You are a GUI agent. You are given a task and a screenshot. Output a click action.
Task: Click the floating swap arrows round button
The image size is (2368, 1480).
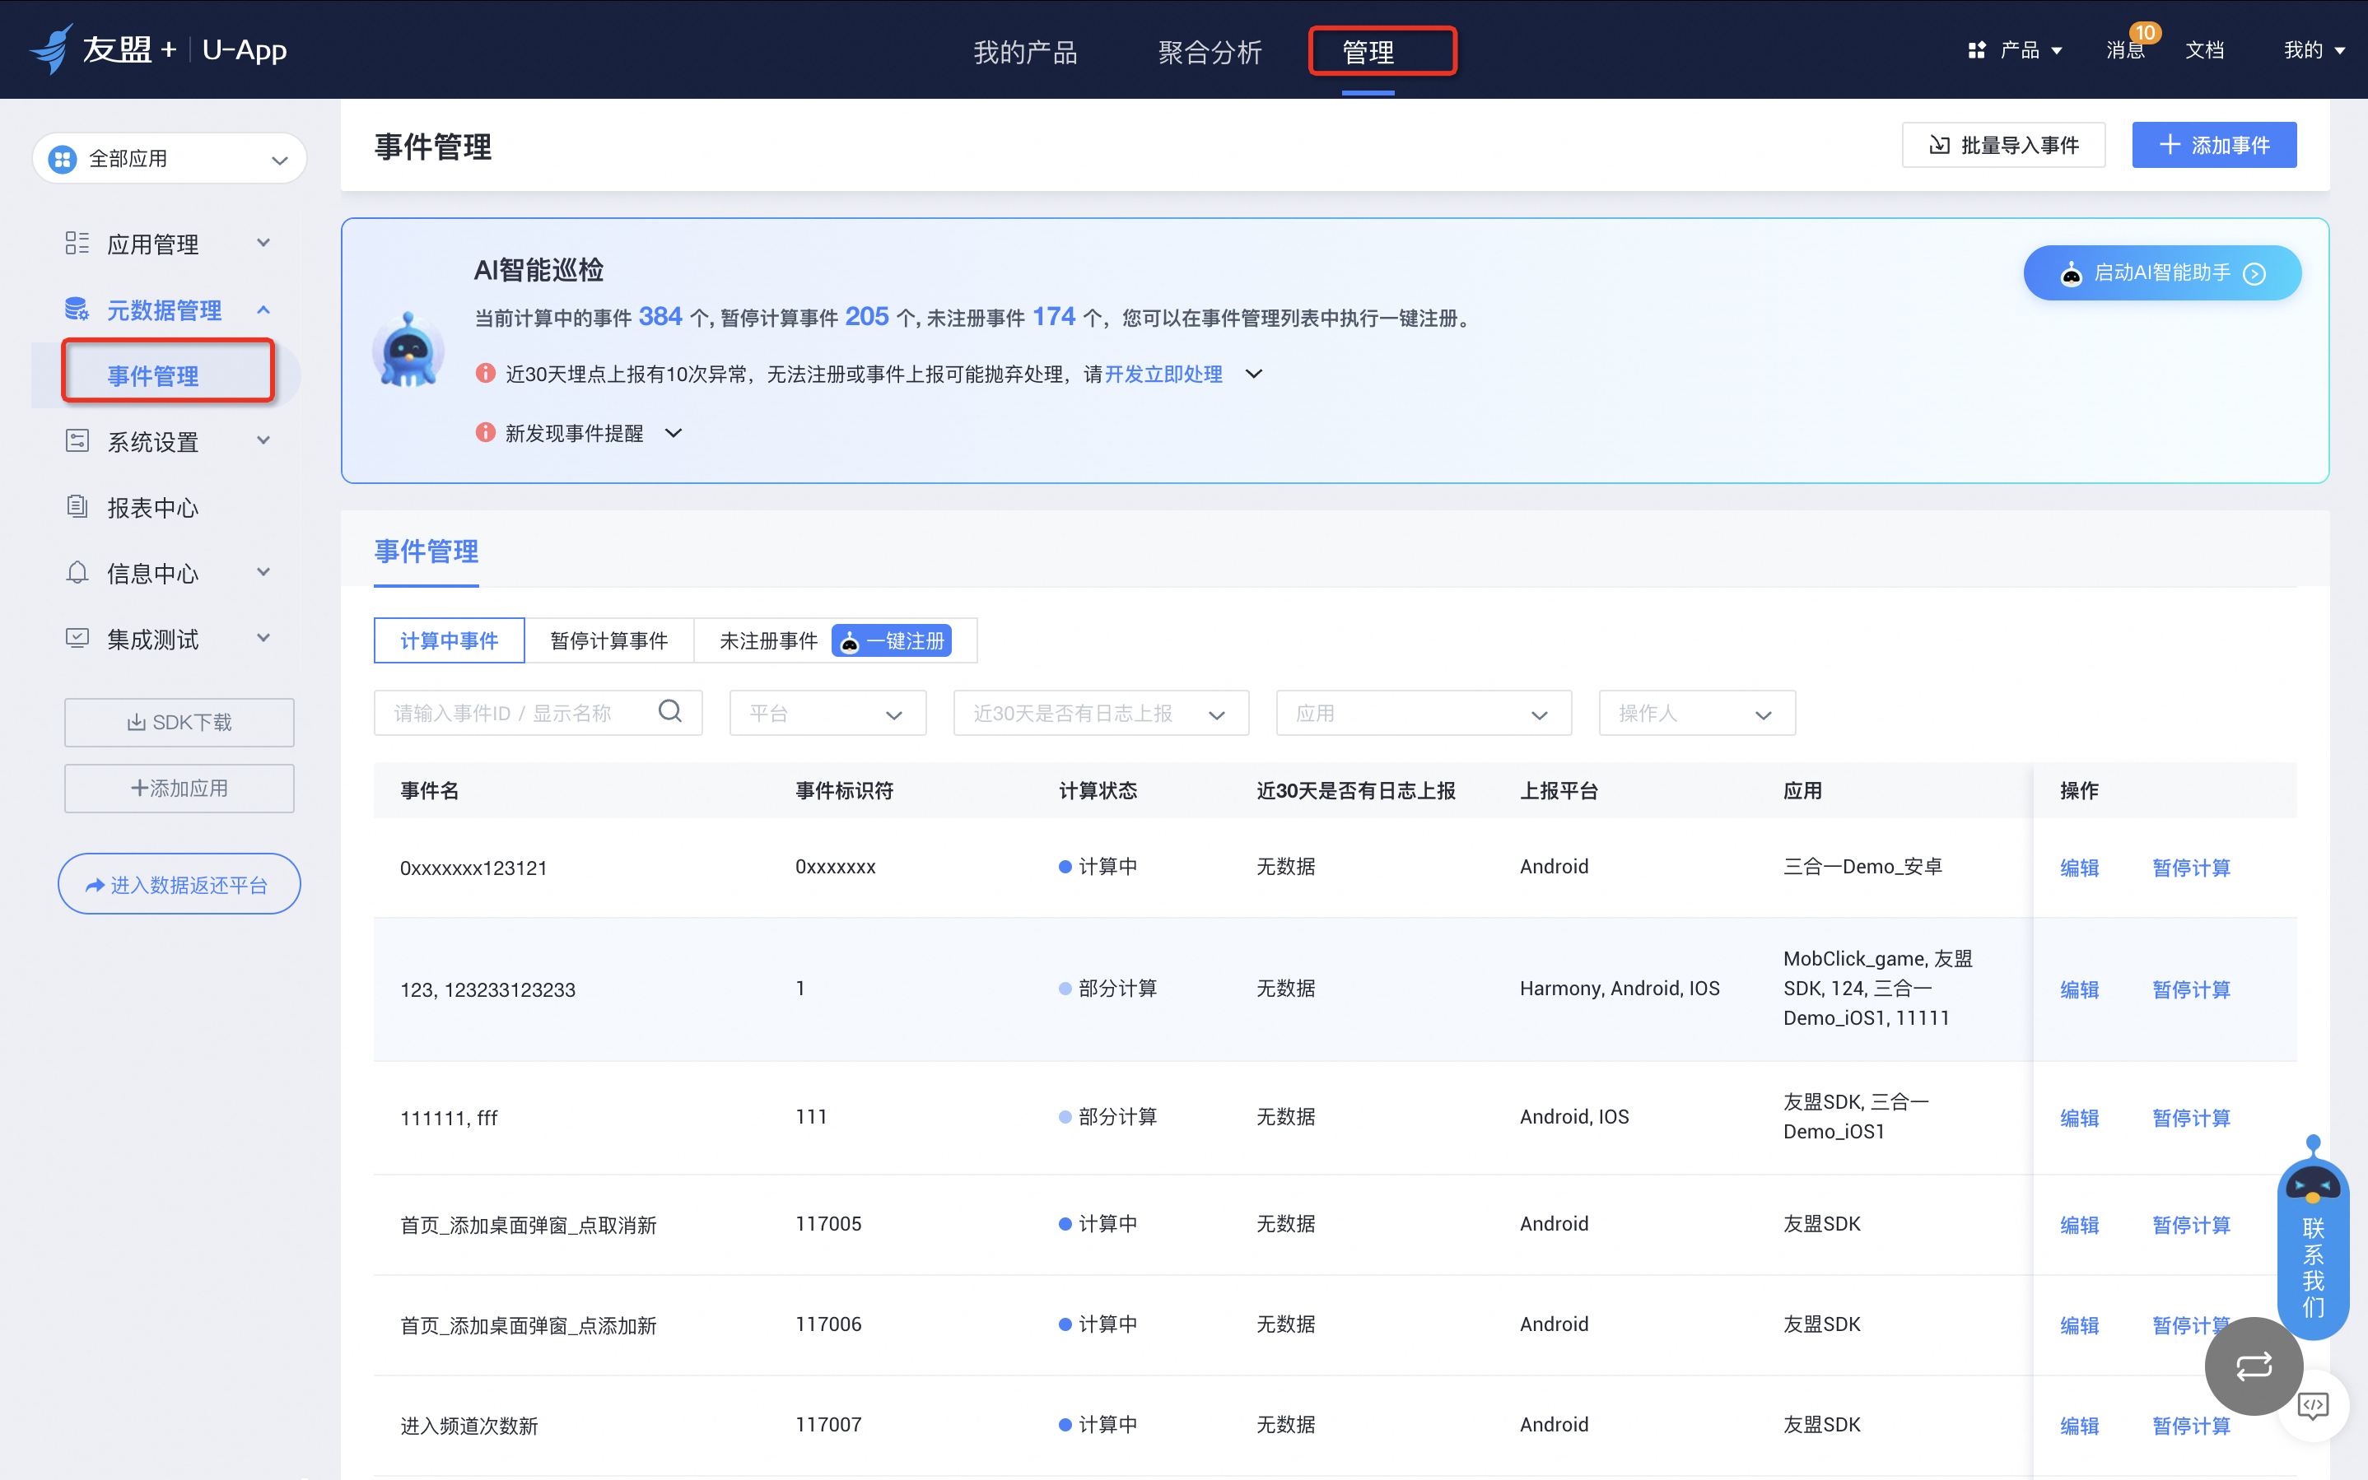2253,1366
